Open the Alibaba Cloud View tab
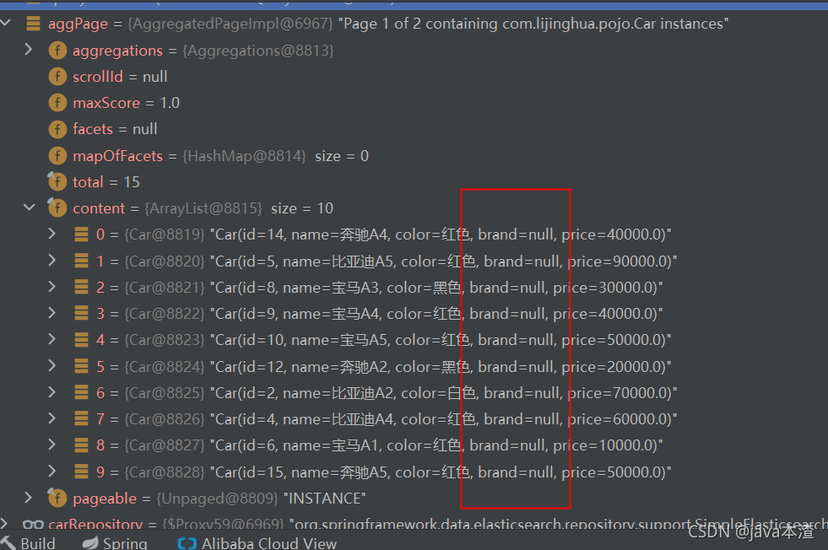Image resolution: width=828 pixels, height=550 pixels. [x=257, y=543]
